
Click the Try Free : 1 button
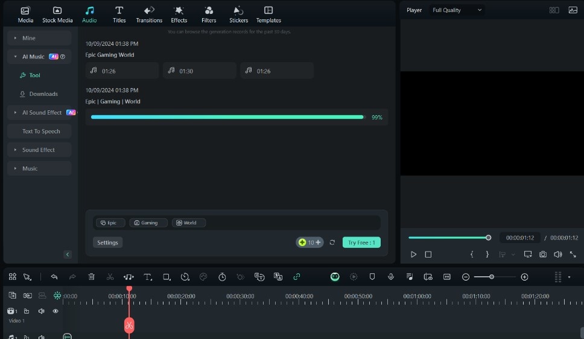tap(361, 242)
